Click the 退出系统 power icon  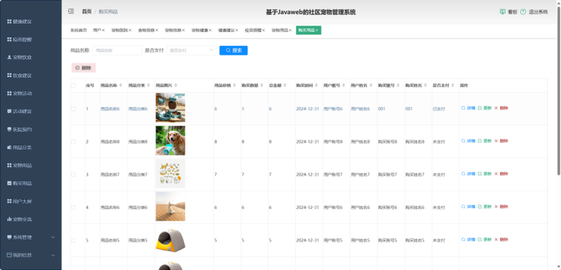pos(523,12)
